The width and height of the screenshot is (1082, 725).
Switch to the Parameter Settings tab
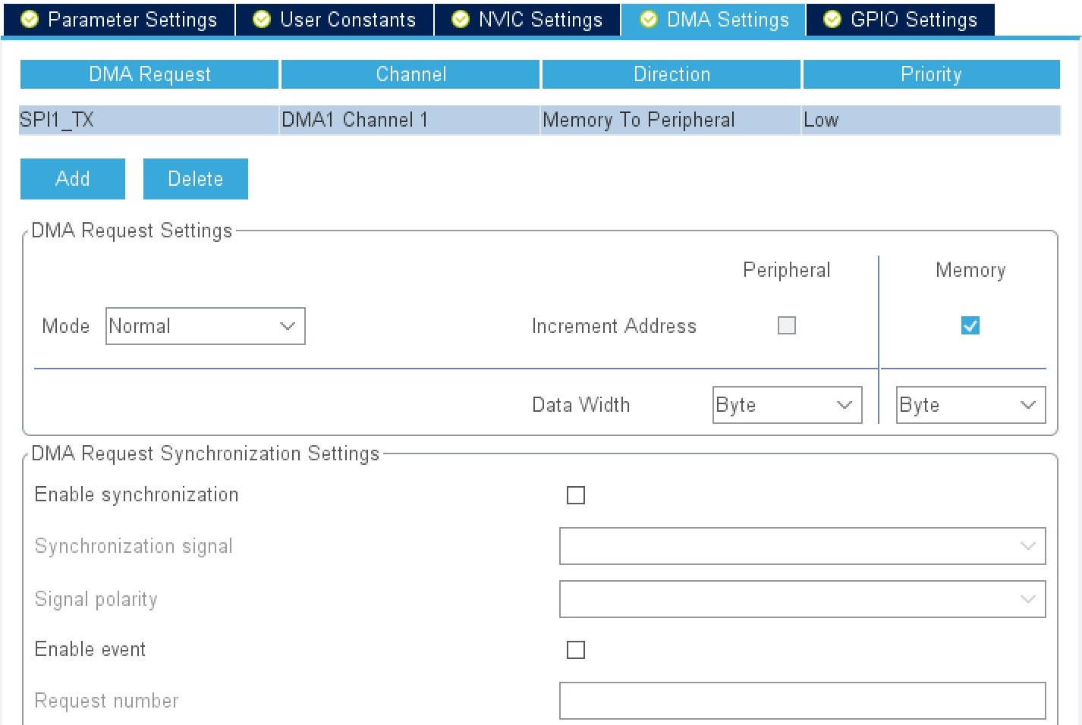click(119, 20)
